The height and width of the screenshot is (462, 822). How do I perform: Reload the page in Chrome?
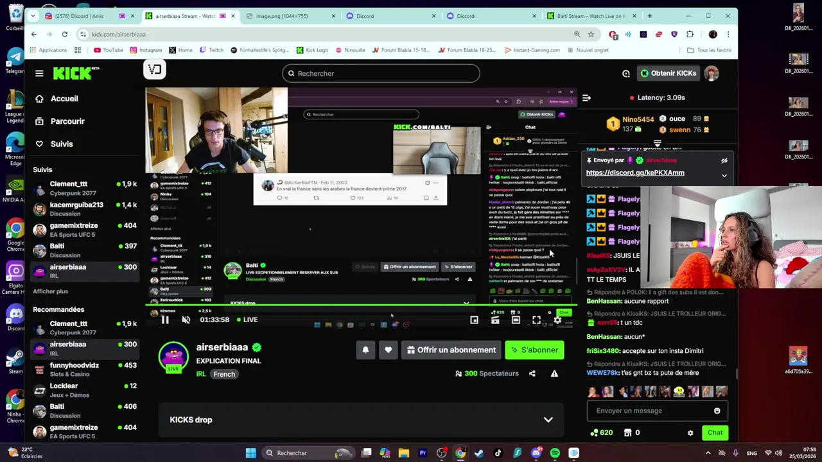tap(65, 34)
